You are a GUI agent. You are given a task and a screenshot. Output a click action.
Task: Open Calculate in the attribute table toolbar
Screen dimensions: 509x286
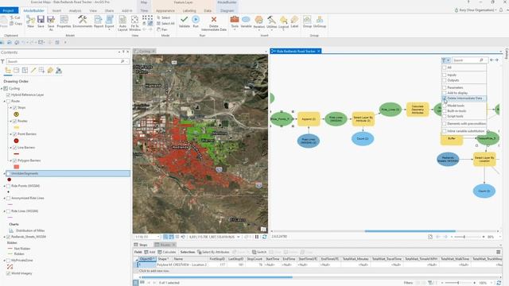coord(166,252)
